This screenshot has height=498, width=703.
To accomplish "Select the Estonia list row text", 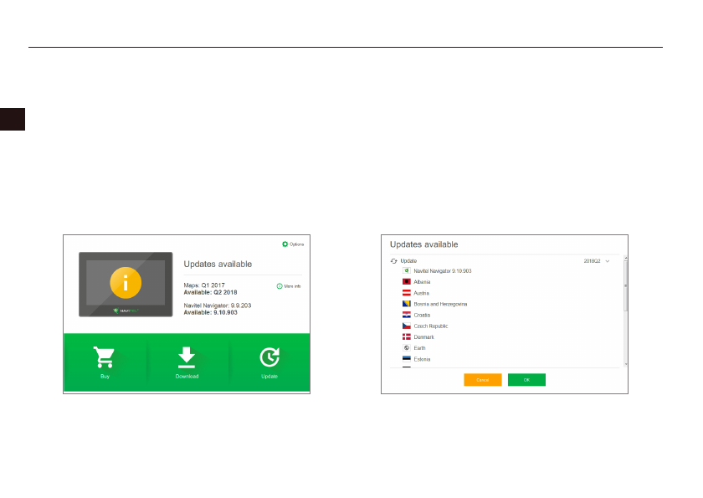I will (x=422, y=359).
